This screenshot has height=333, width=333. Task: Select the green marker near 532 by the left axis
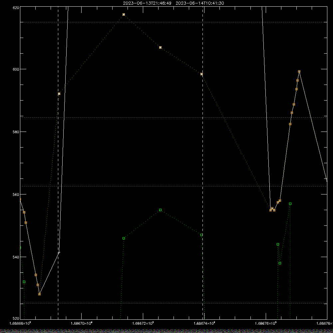(24, 282)
